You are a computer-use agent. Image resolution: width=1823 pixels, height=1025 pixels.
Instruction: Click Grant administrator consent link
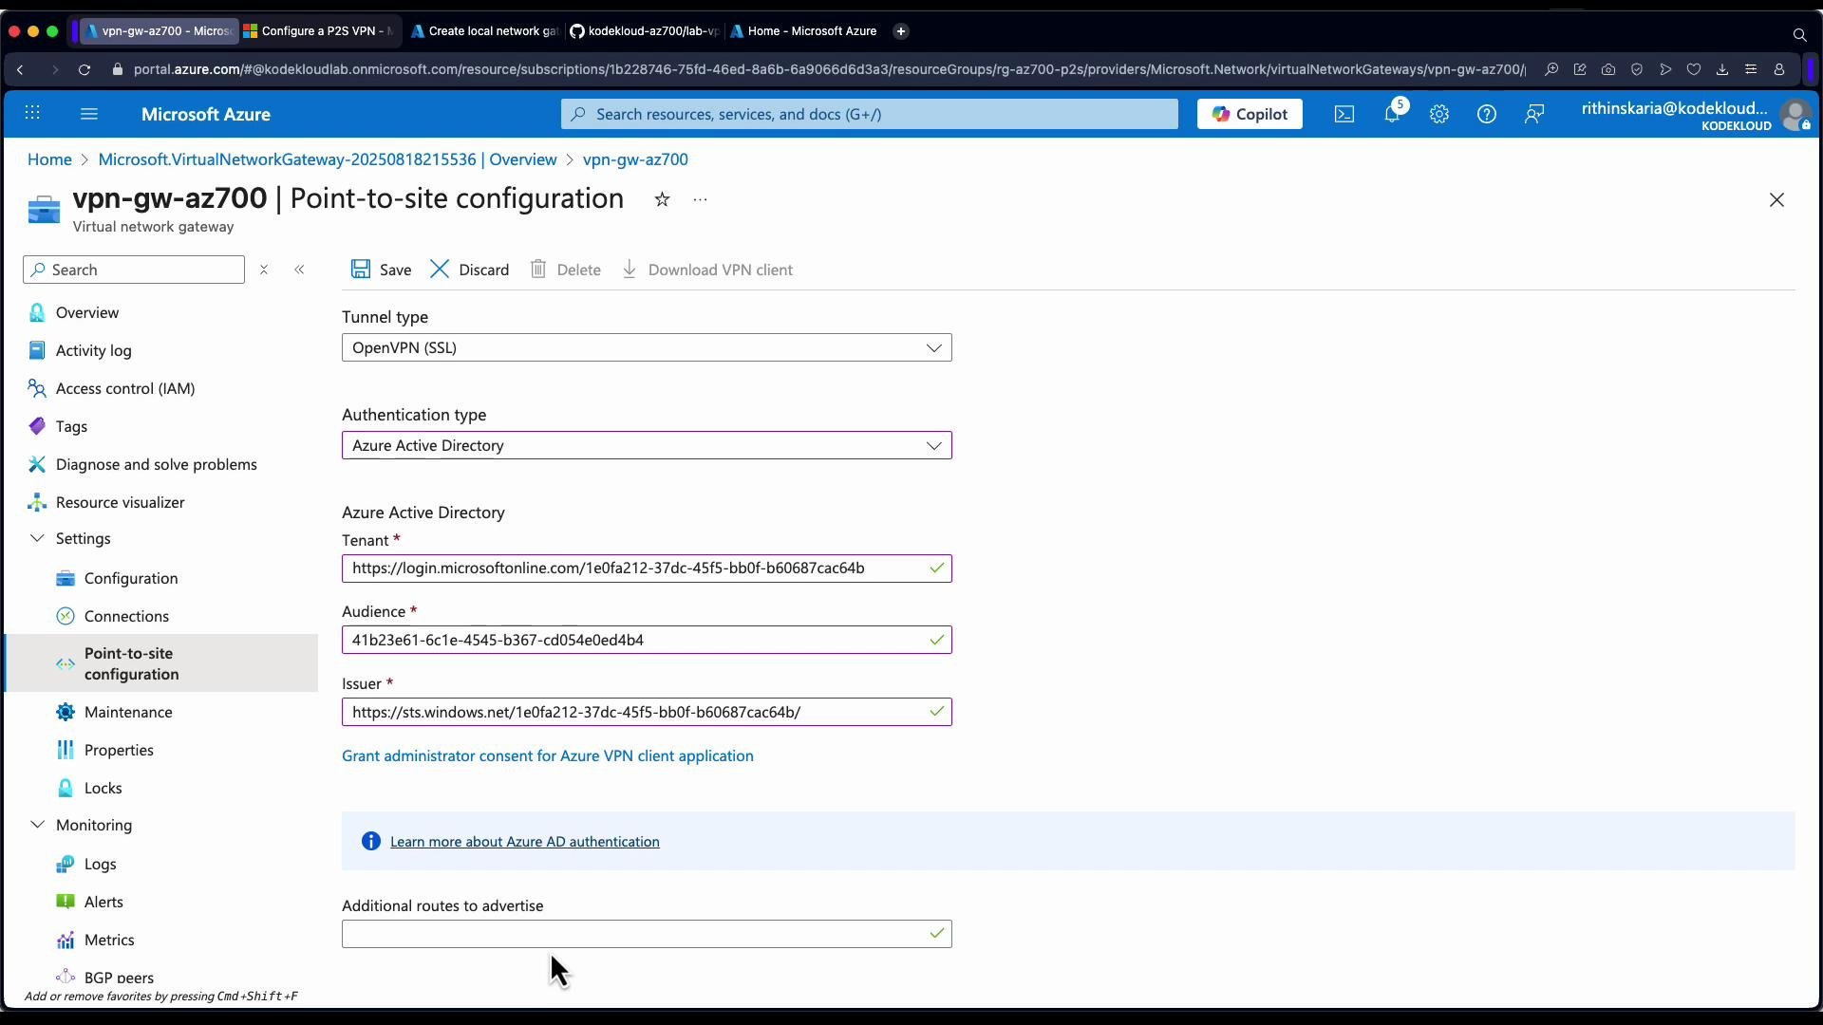tap(548, 755)
